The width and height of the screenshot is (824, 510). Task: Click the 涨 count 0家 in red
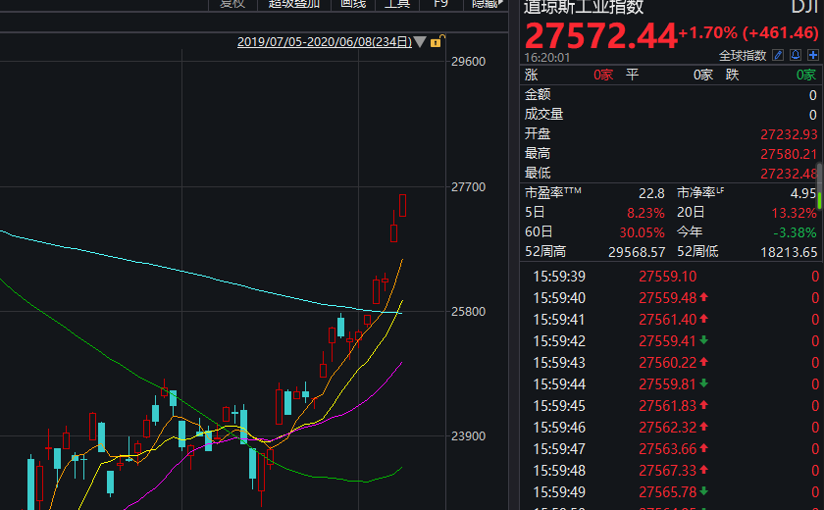pyautogui.click(x=603, y=75)
